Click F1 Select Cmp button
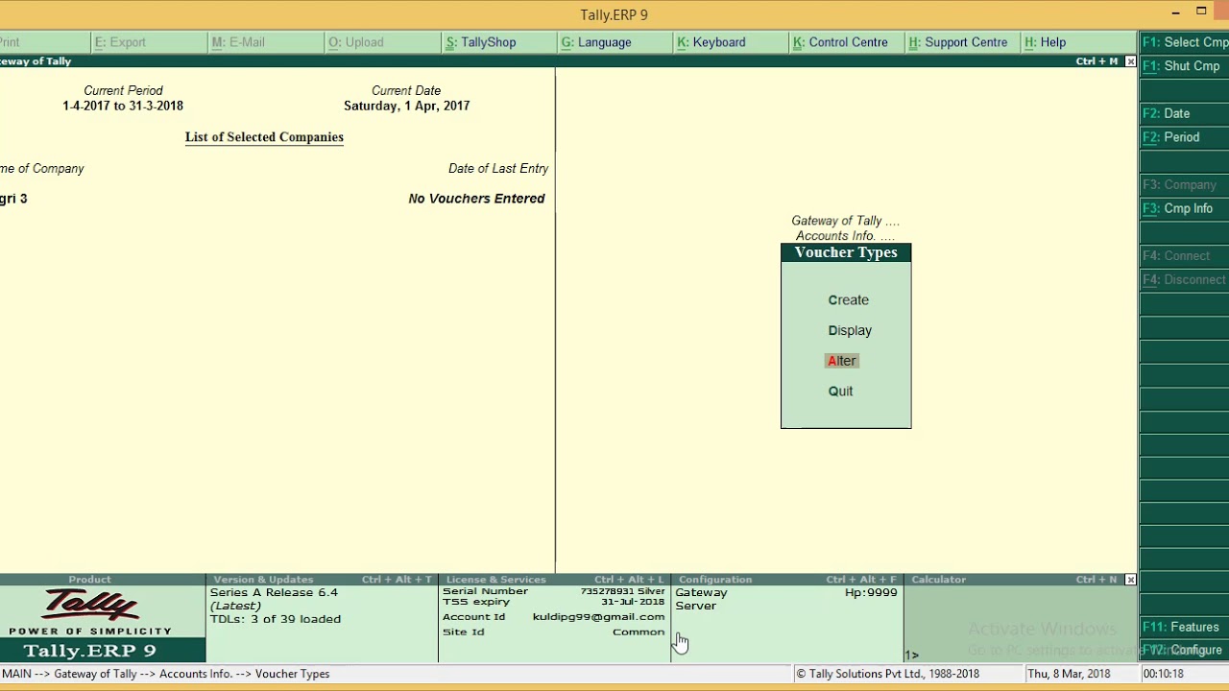The width and height of the screenshot is (1229, 691). tap(1184, 42)
